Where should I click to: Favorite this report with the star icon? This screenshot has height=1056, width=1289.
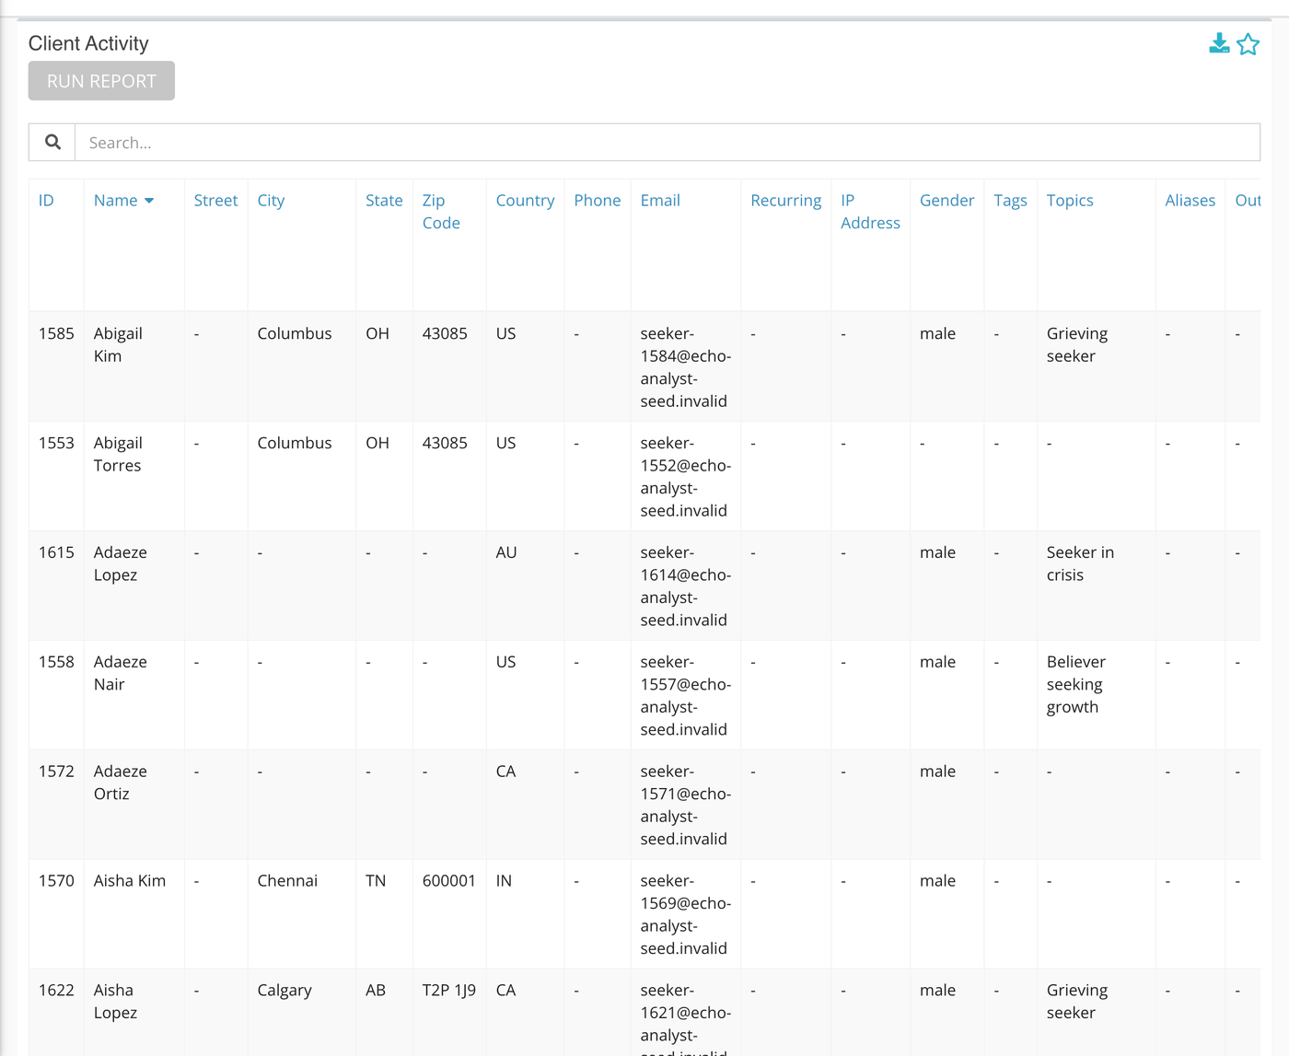point(1248,44)
